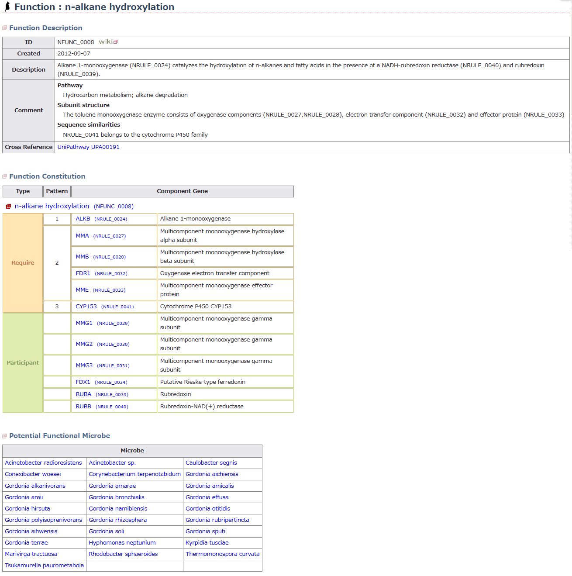Open the MMG2 gene link
Image resolution: width=572 pixels, height=576 pixels.
click(84, 344)
